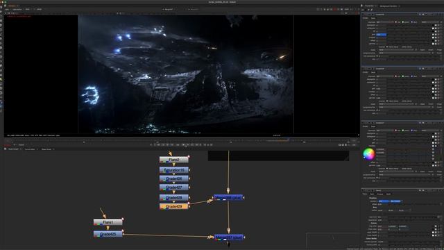Open the Properties tab
Screen dimensions: 444x250
[369, 6]
